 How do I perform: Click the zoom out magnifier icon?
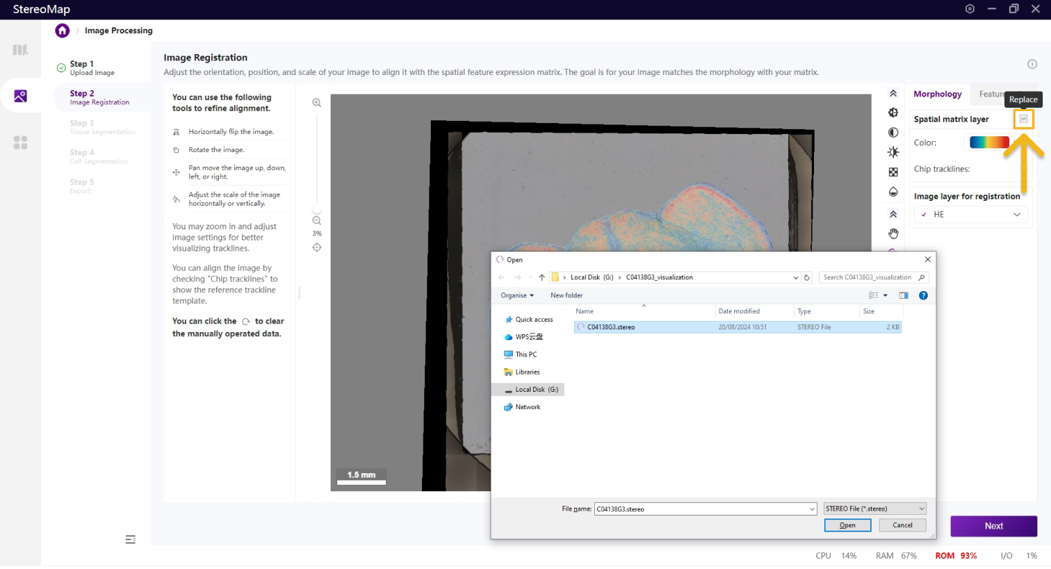click(x=317, y=221)
